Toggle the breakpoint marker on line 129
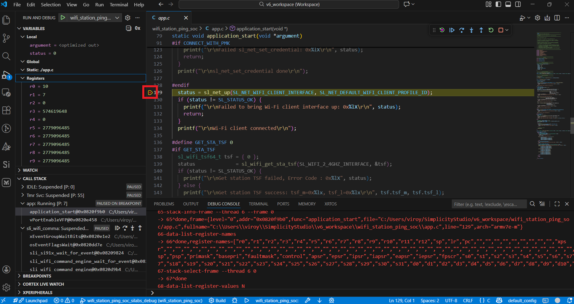The width and height of the screenshot is (574, 304). click(x=150, y=92)
